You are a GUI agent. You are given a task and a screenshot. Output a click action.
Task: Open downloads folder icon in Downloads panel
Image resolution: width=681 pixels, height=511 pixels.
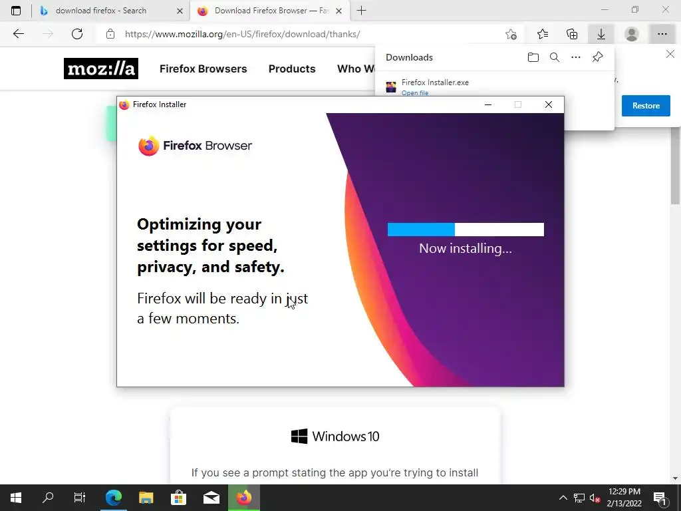(533, 57)
